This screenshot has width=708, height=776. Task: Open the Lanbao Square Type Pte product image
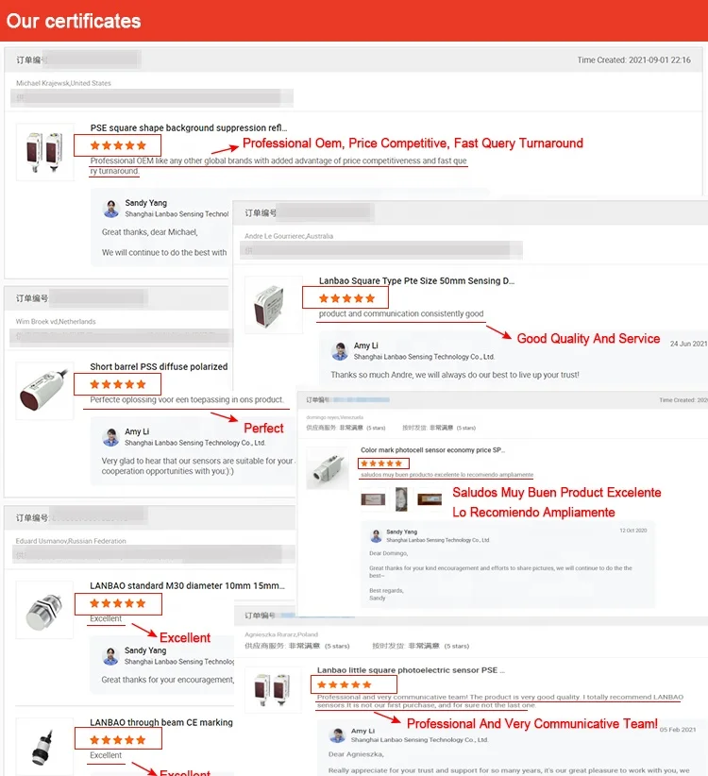pos(274,305)
